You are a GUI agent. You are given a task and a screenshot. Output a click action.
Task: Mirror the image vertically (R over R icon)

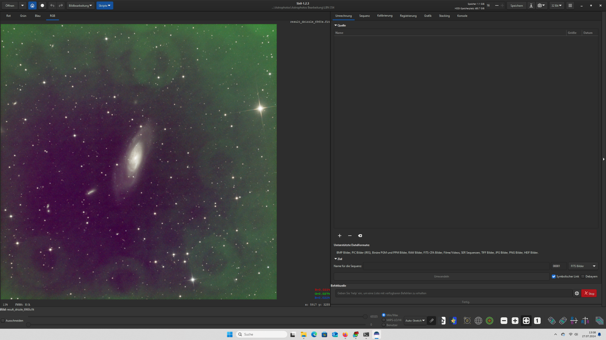[x=574, y=320]
